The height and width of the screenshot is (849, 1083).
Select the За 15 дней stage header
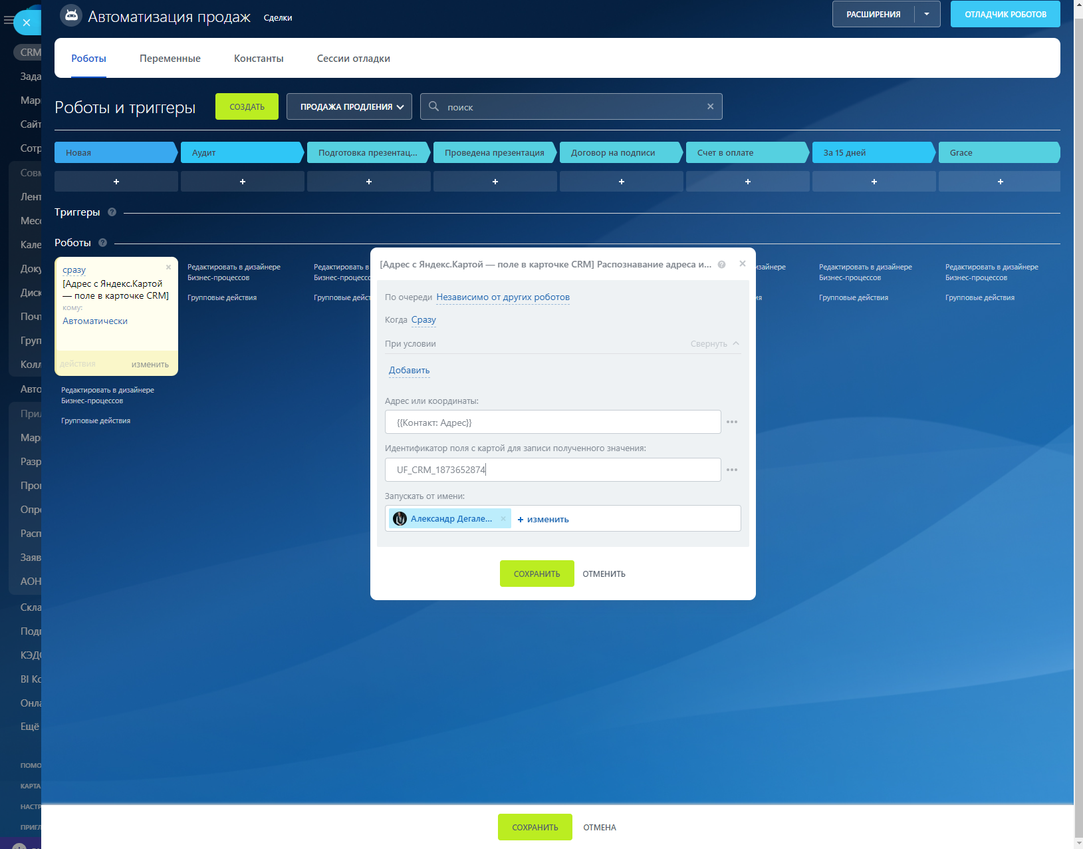[874, 152]
